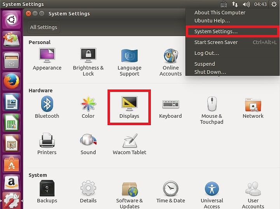Open Time & Date settings
The image size is (280, 209).
(171, 191)
